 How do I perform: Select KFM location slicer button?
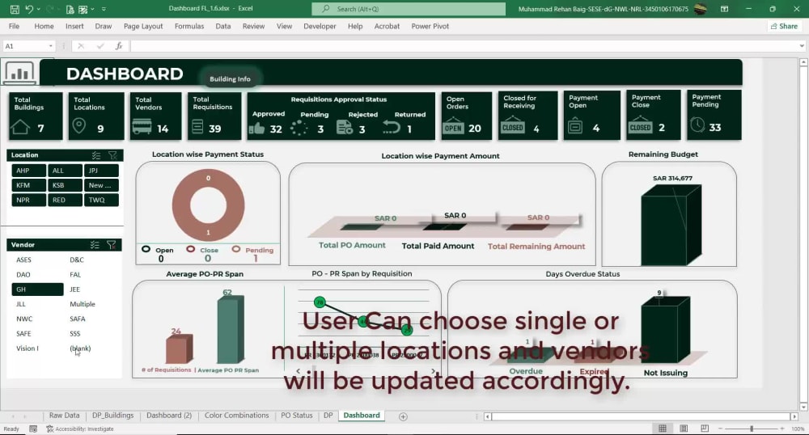click(29, 185)
